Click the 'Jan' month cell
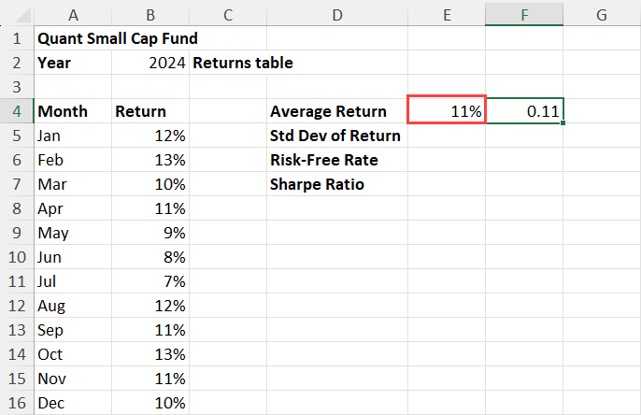The height and width of the screenshot is (415, 641). [73, 136]
